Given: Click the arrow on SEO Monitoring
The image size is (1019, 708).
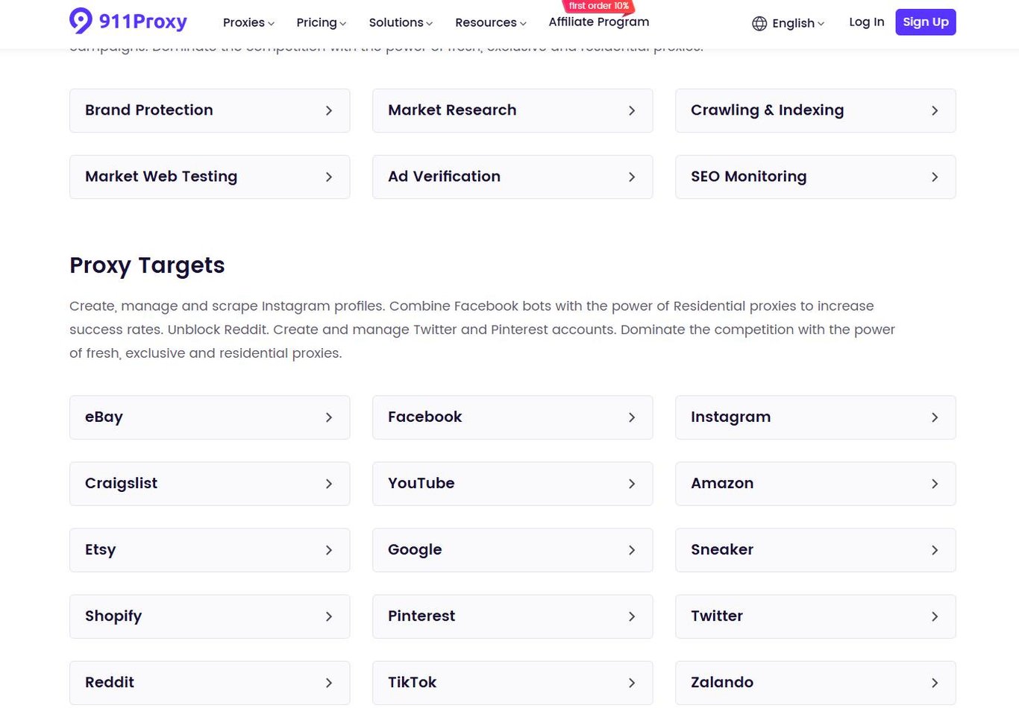Looking at the screenshot, I should point(935,177).
